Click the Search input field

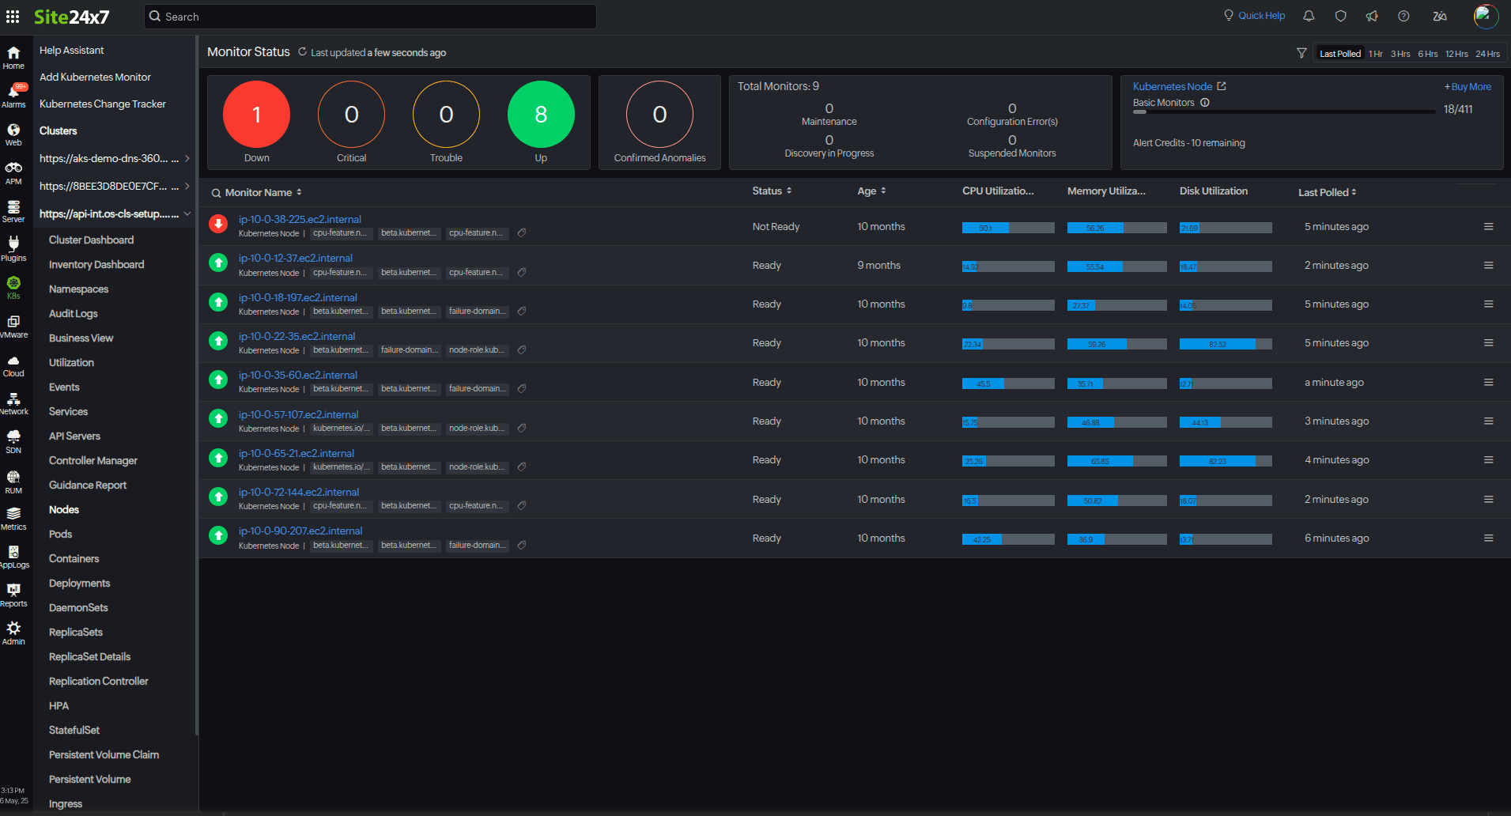click(x=370, y=17)
